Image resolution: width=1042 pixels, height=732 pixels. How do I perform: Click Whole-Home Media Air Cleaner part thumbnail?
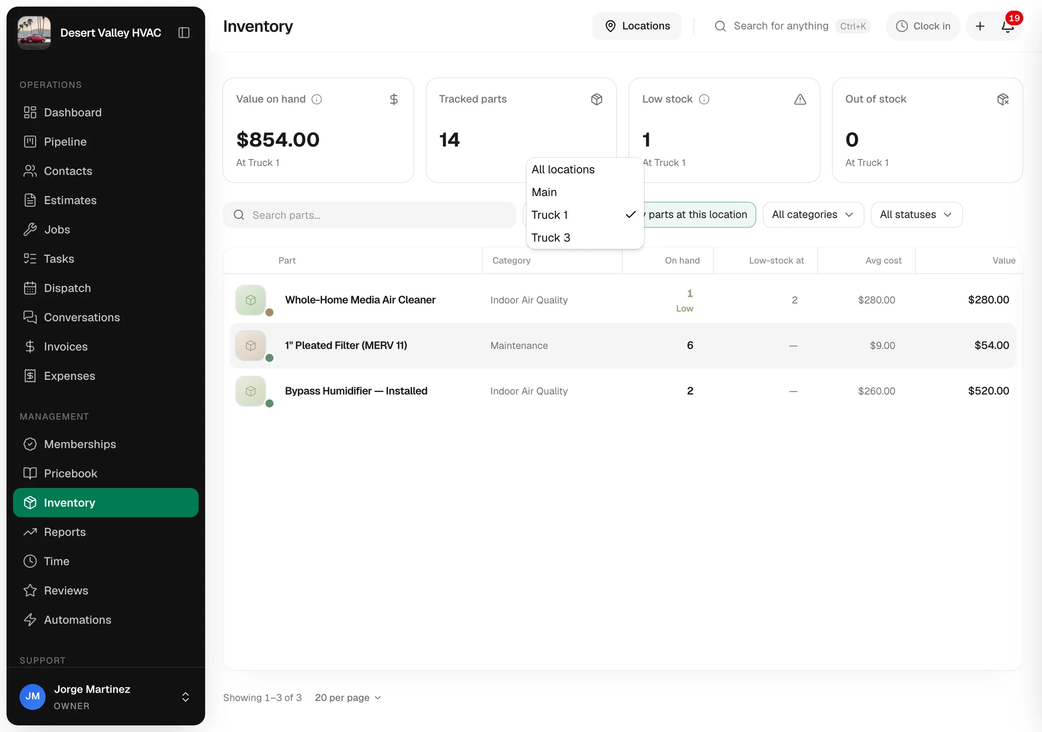(x=251, y=300)
